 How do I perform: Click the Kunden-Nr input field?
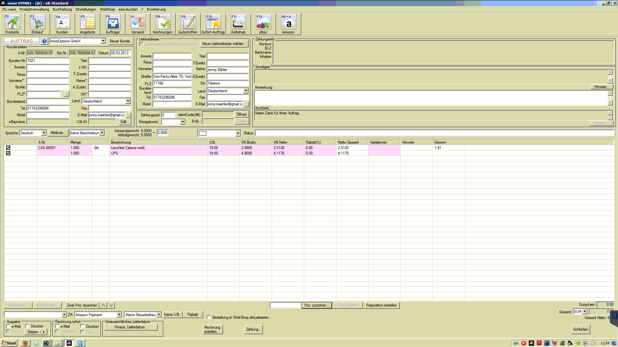(48, 61)
